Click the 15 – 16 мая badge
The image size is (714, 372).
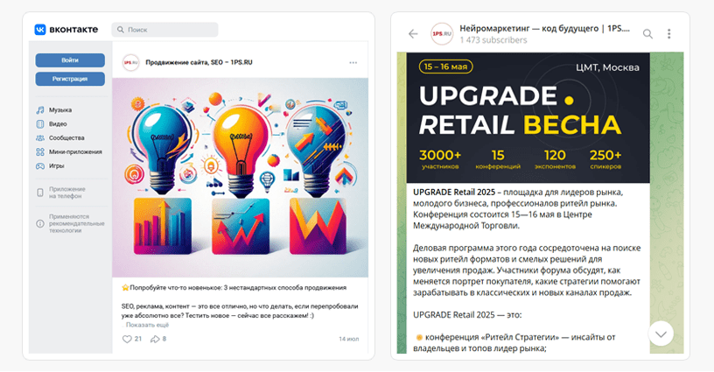(445, 67)
